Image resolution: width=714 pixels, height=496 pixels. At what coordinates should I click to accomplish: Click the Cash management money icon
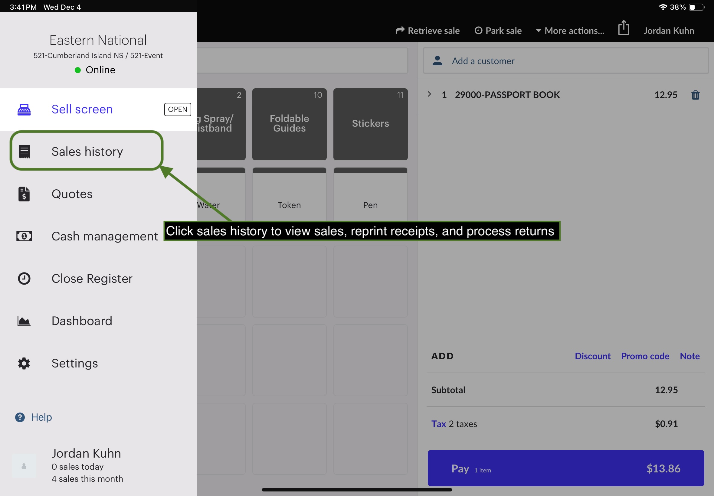click(x=24, y=236)
